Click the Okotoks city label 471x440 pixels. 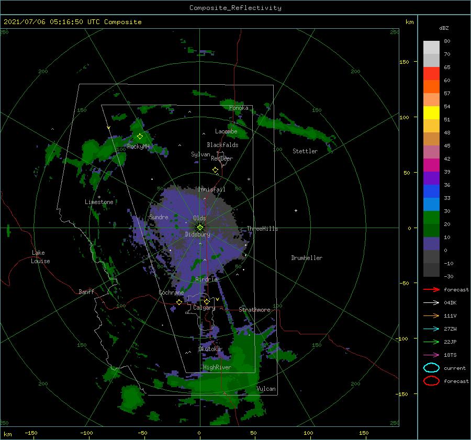click(x=209, y=349)
